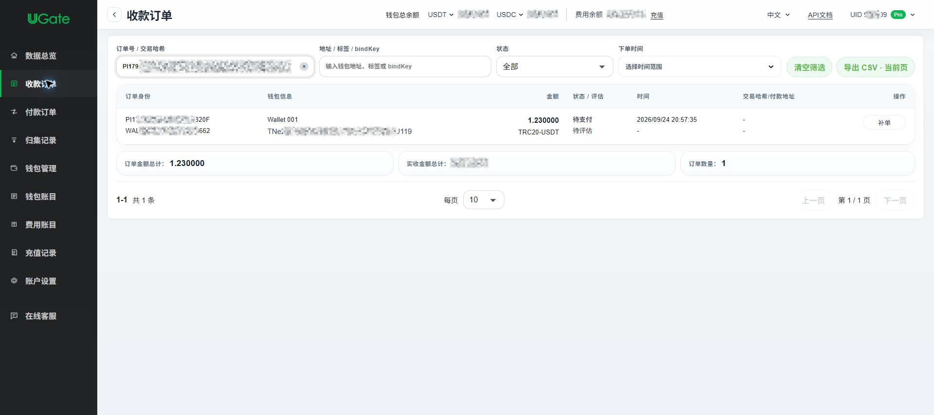Expand the USDT balance dropdown
The height and width of the screenshot is (415, 934).
coord(441,15)
